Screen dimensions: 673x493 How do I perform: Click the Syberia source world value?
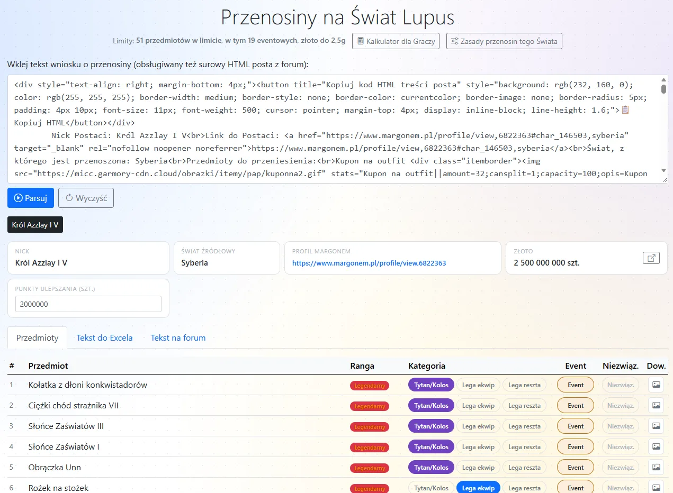[194, 263]
